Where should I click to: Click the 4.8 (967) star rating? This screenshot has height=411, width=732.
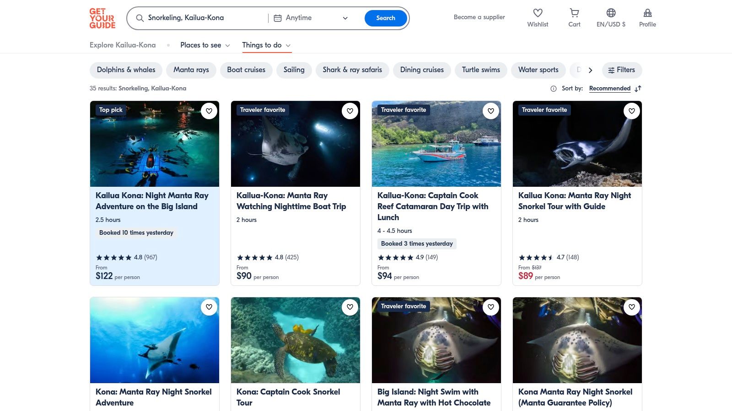click(x=126, y=258)
